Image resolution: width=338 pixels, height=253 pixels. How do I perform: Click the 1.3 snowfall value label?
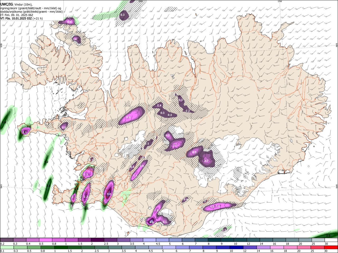[x=86, y=174]
